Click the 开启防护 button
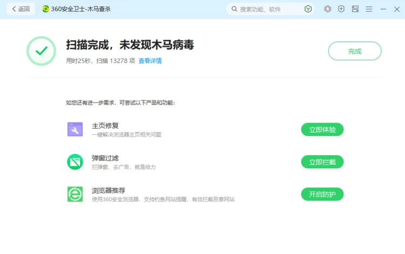405x254 pixels. point(322,194)
